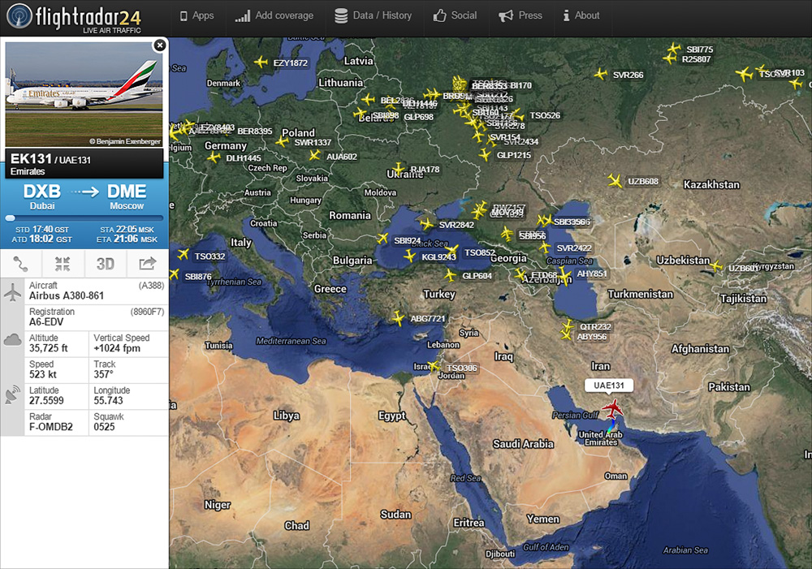Center map on the selected aircraft
Viewport: 812px width, 569px height.
(63, 264)
